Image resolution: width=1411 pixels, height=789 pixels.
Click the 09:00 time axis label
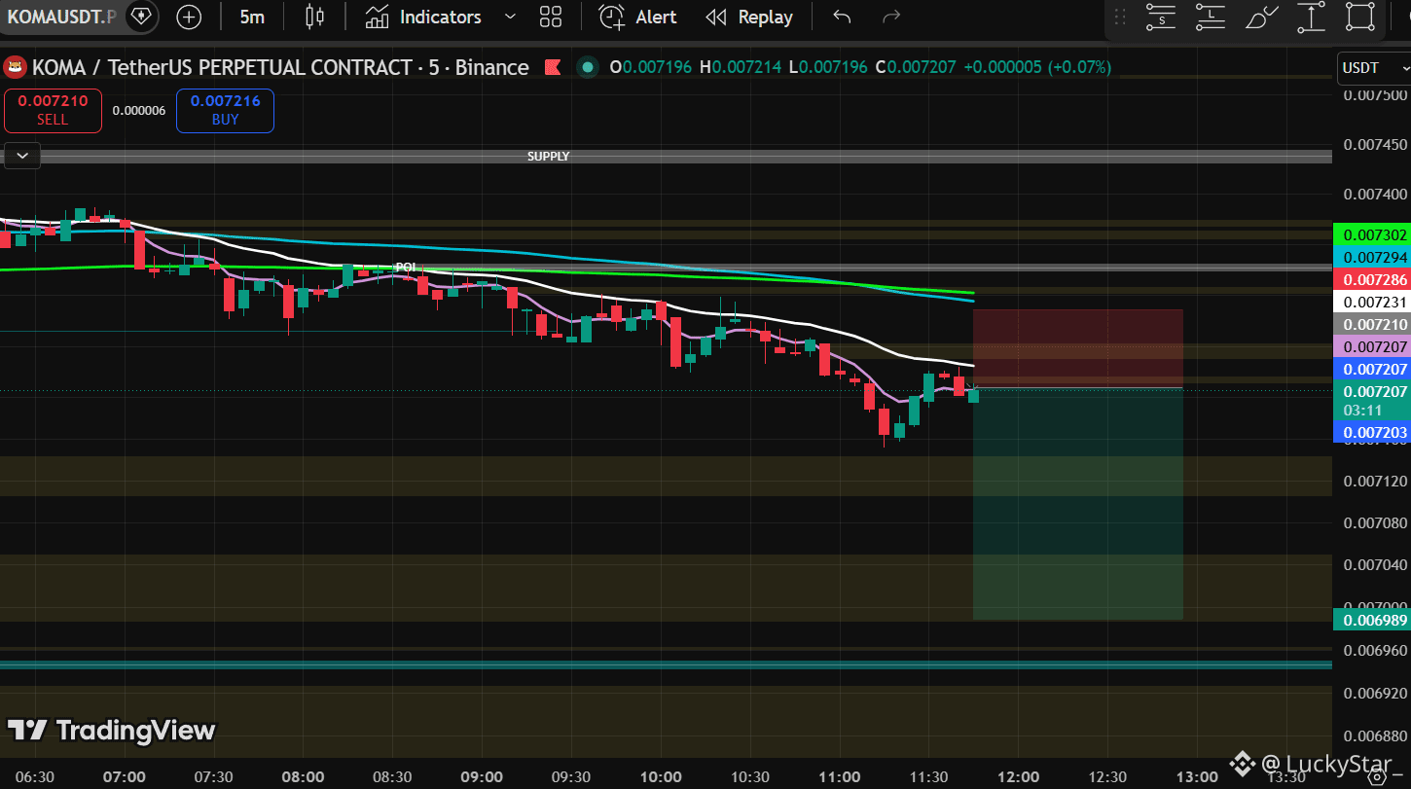(x=482, y=776)
